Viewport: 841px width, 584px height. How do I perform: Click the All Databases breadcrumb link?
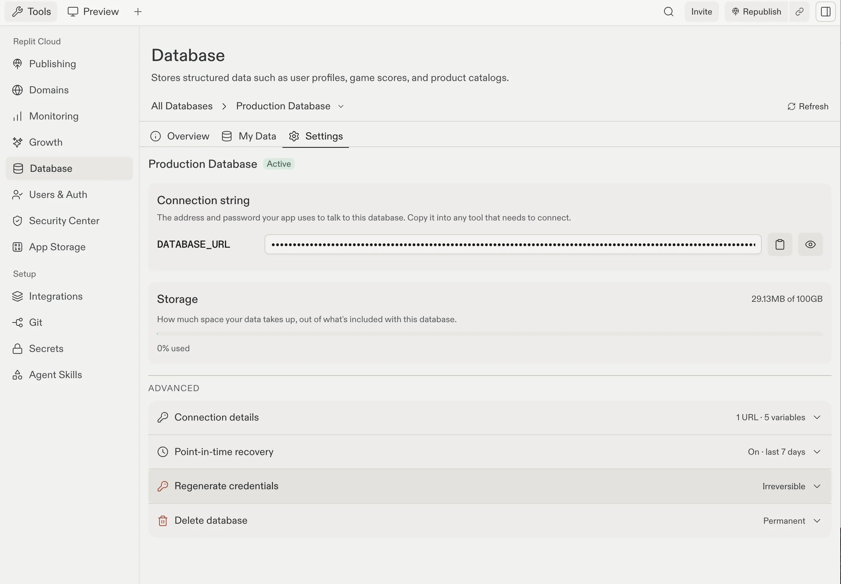pyautogui.click(x=182, y=106)
